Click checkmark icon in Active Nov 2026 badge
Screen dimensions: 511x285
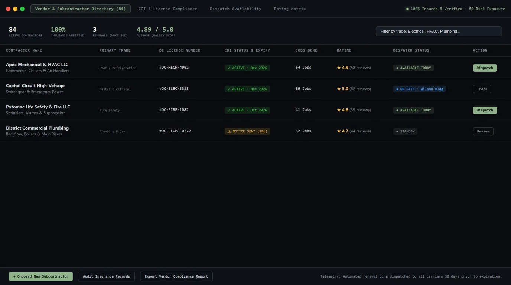229,89
